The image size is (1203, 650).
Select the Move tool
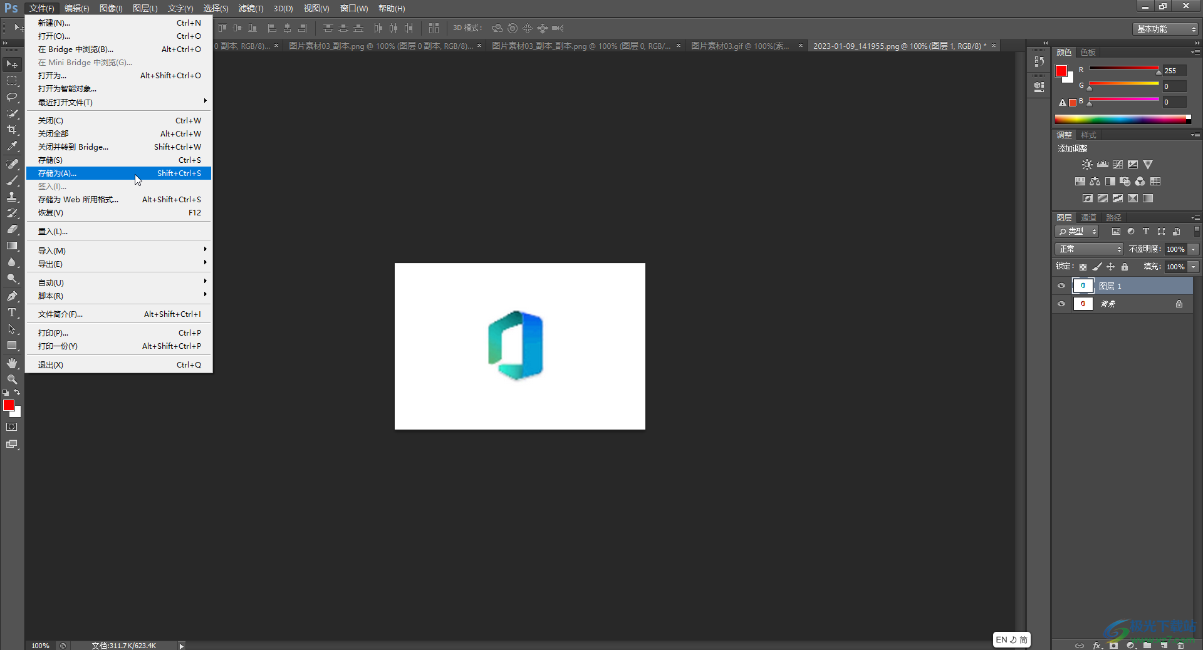point(12,64)
